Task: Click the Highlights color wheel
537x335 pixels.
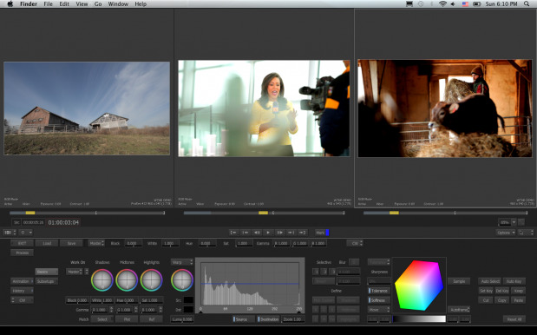Action: point(151,279)
